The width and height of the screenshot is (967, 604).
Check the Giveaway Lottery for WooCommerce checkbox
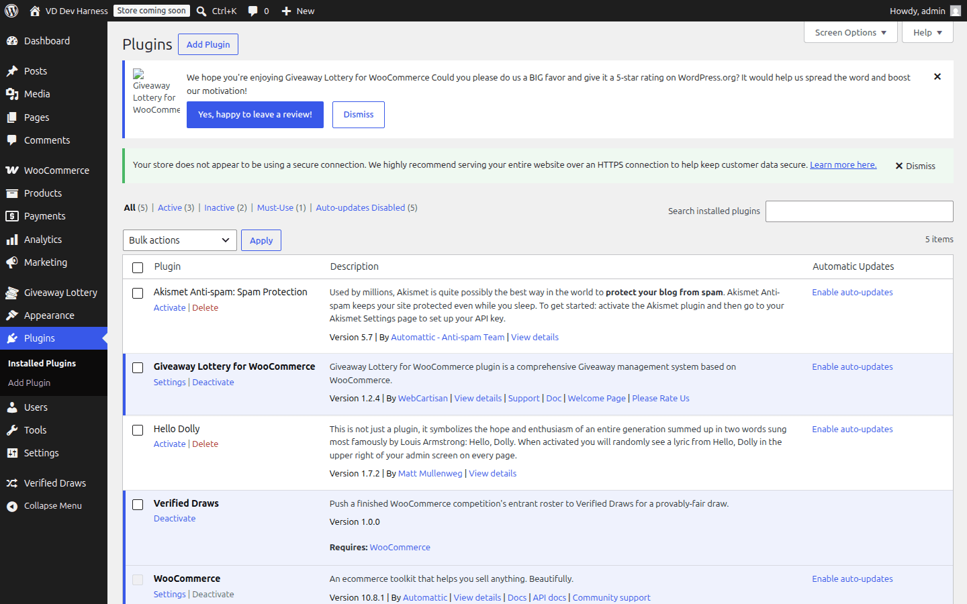[x=138, y=368]
